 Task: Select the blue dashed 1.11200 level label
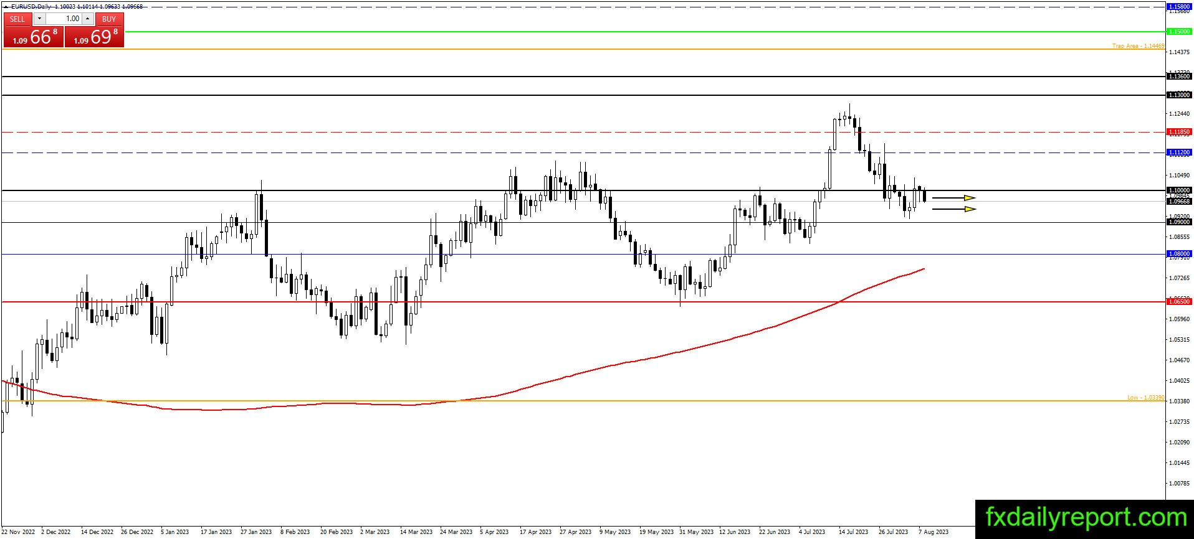click(x=1179, y=152)
